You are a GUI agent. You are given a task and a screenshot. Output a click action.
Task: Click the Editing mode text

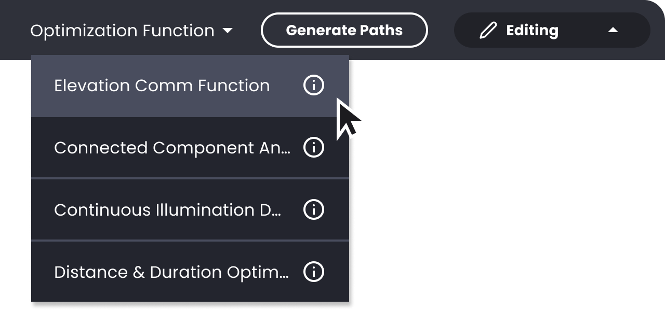pyautogui.click(x=532, y=31)
